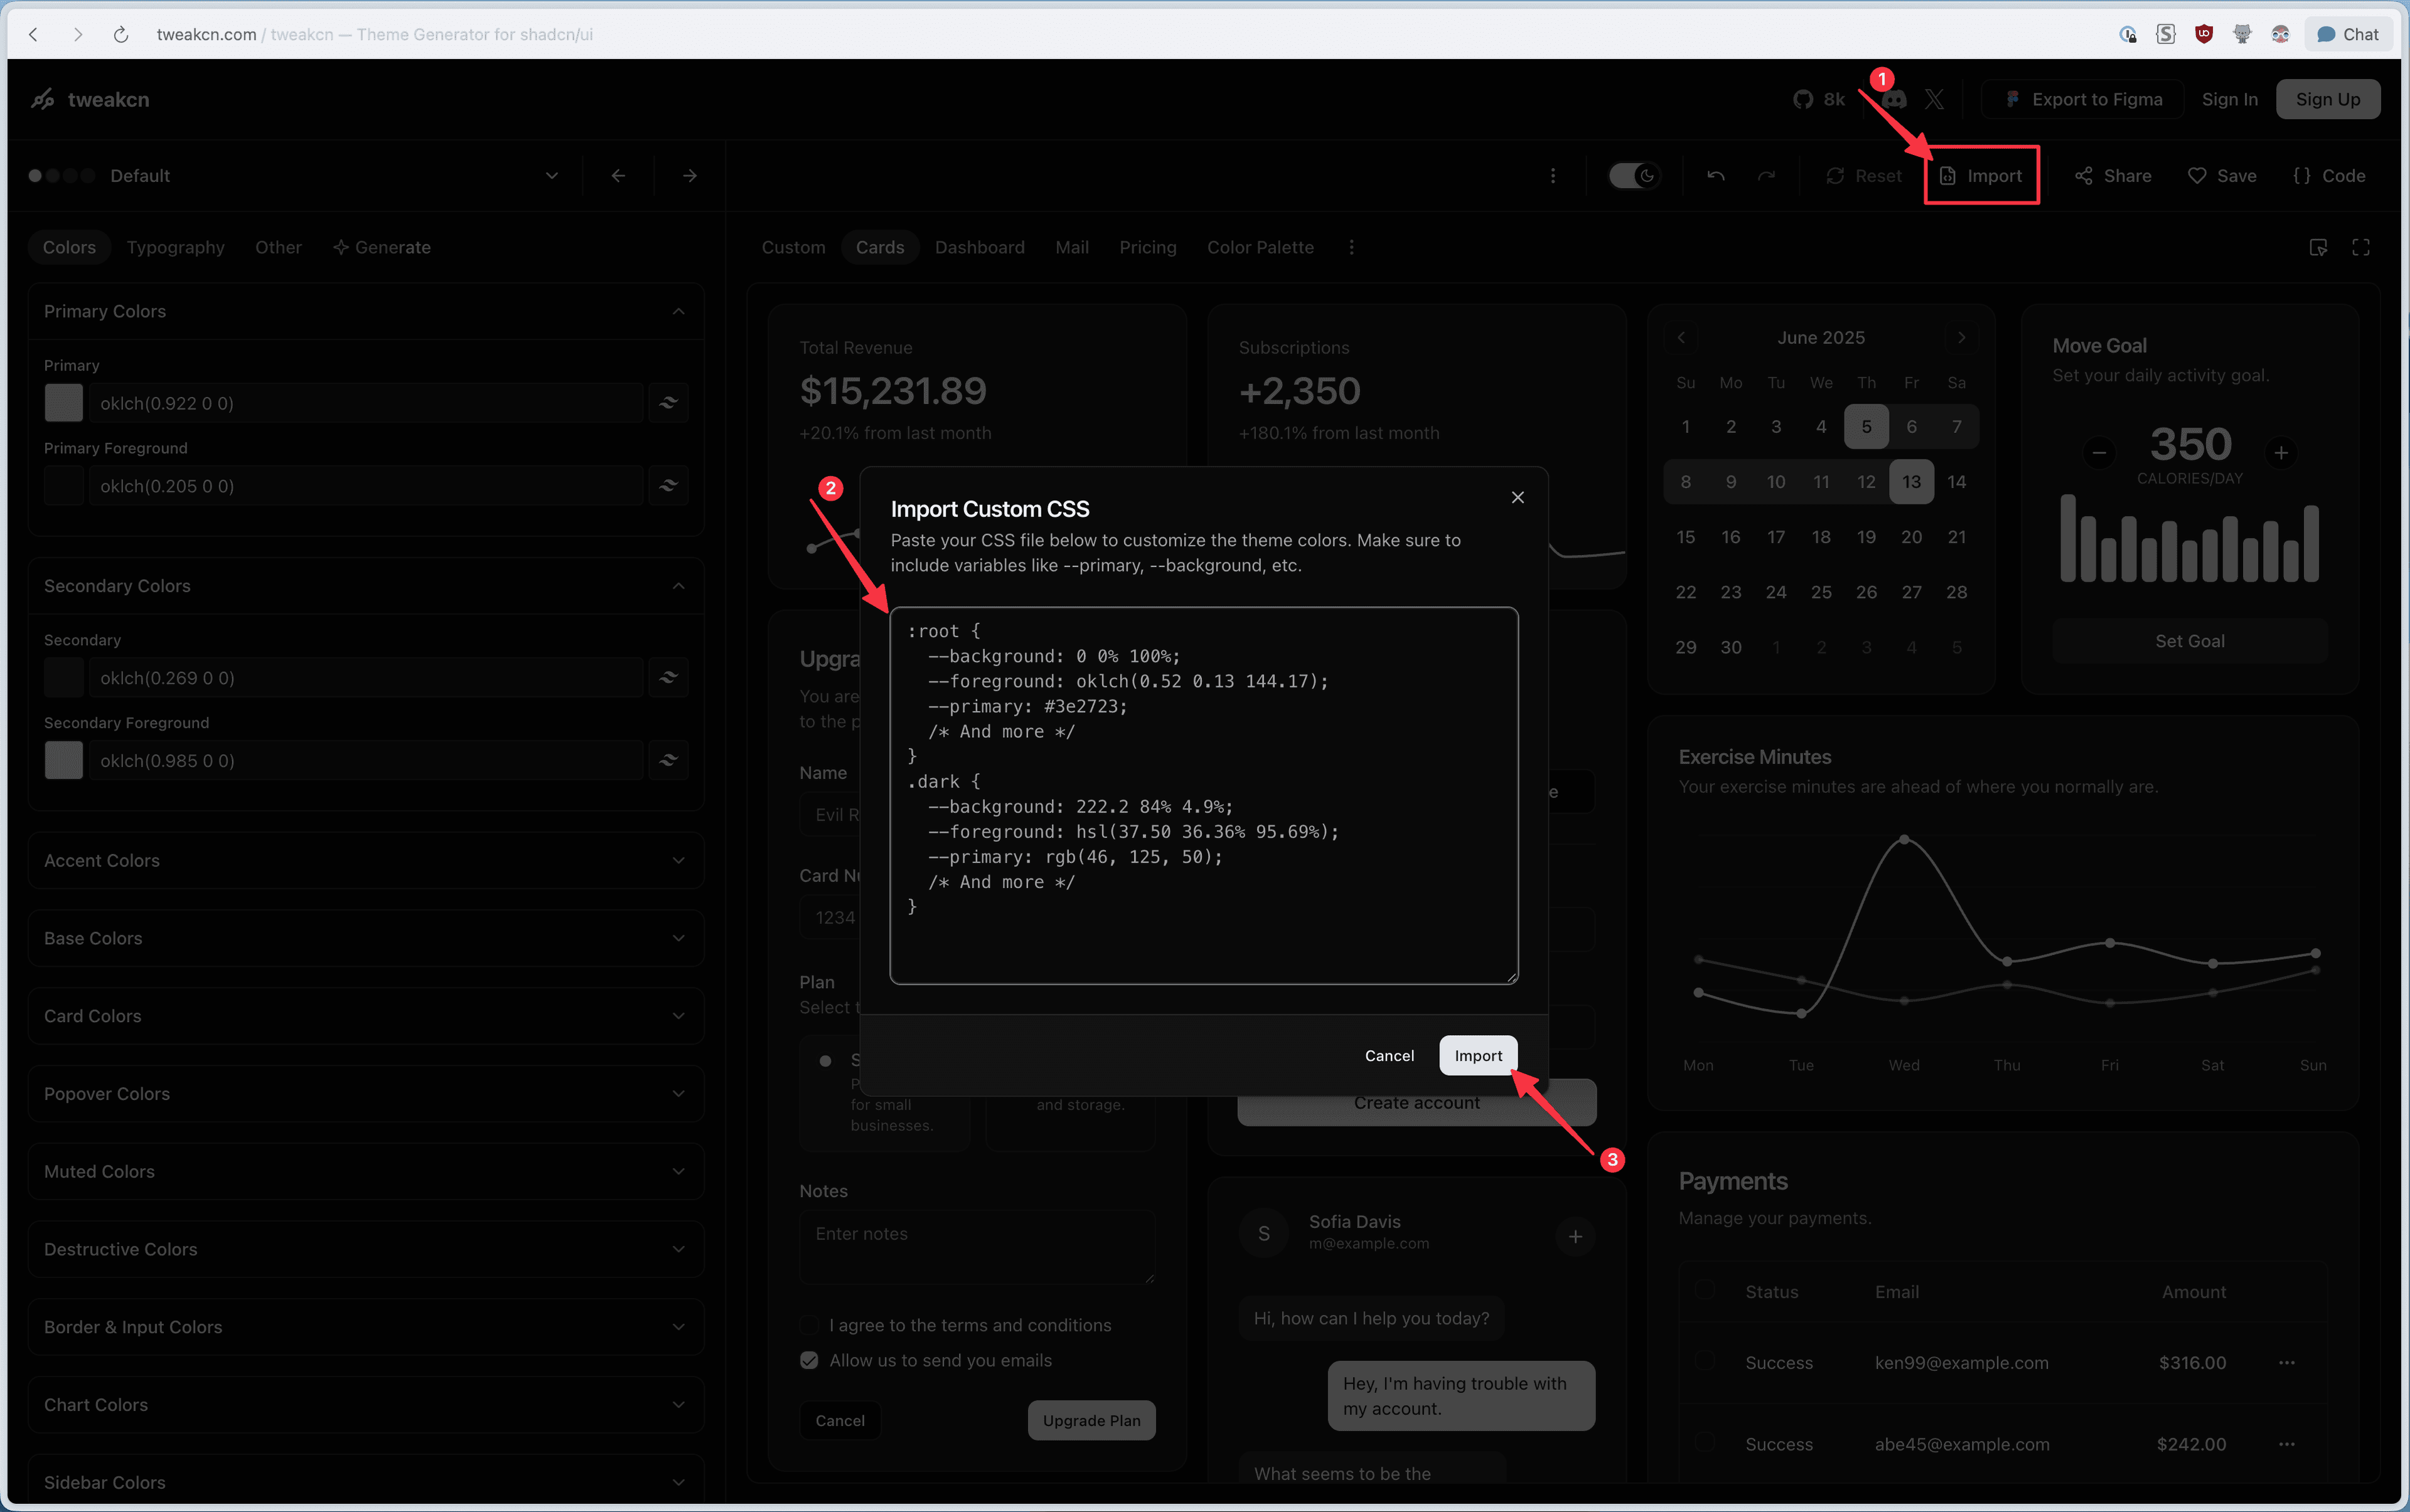Click the GitHub star count icon
Image resolution: width=2410 pixels, height=1512 pixels.
tap(1802, 99)
